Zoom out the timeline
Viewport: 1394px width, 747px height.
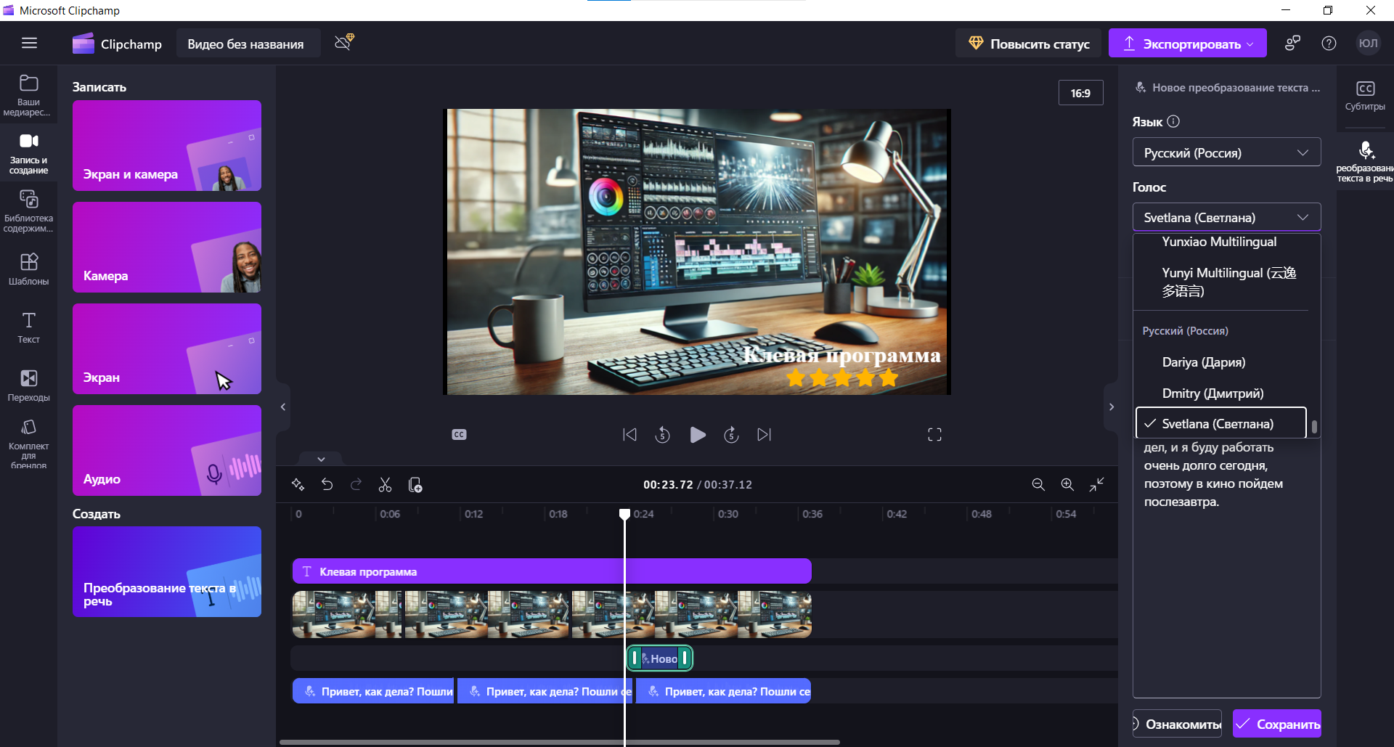pyautogui.click(x=1038, y=485)
